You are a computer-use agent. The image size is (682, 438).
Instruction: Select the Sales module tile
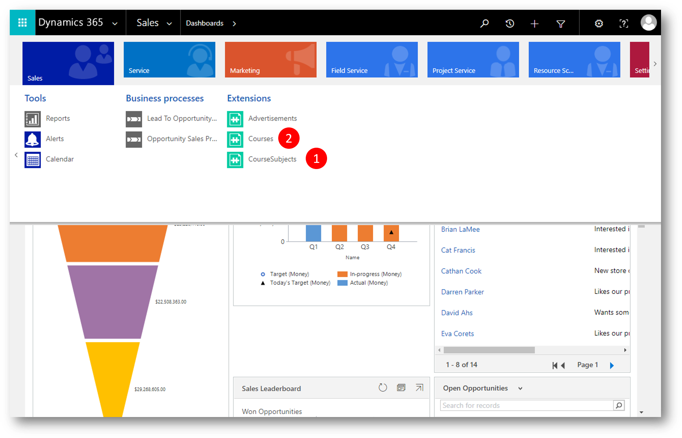[x=68, y=63]
